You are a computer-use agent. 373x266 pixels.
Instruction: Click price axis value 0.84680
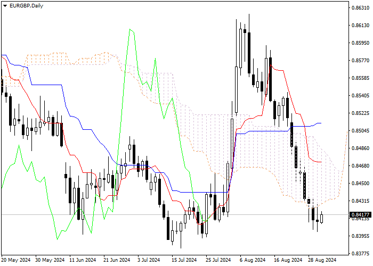pyautogui.click(x=361, y=166)
